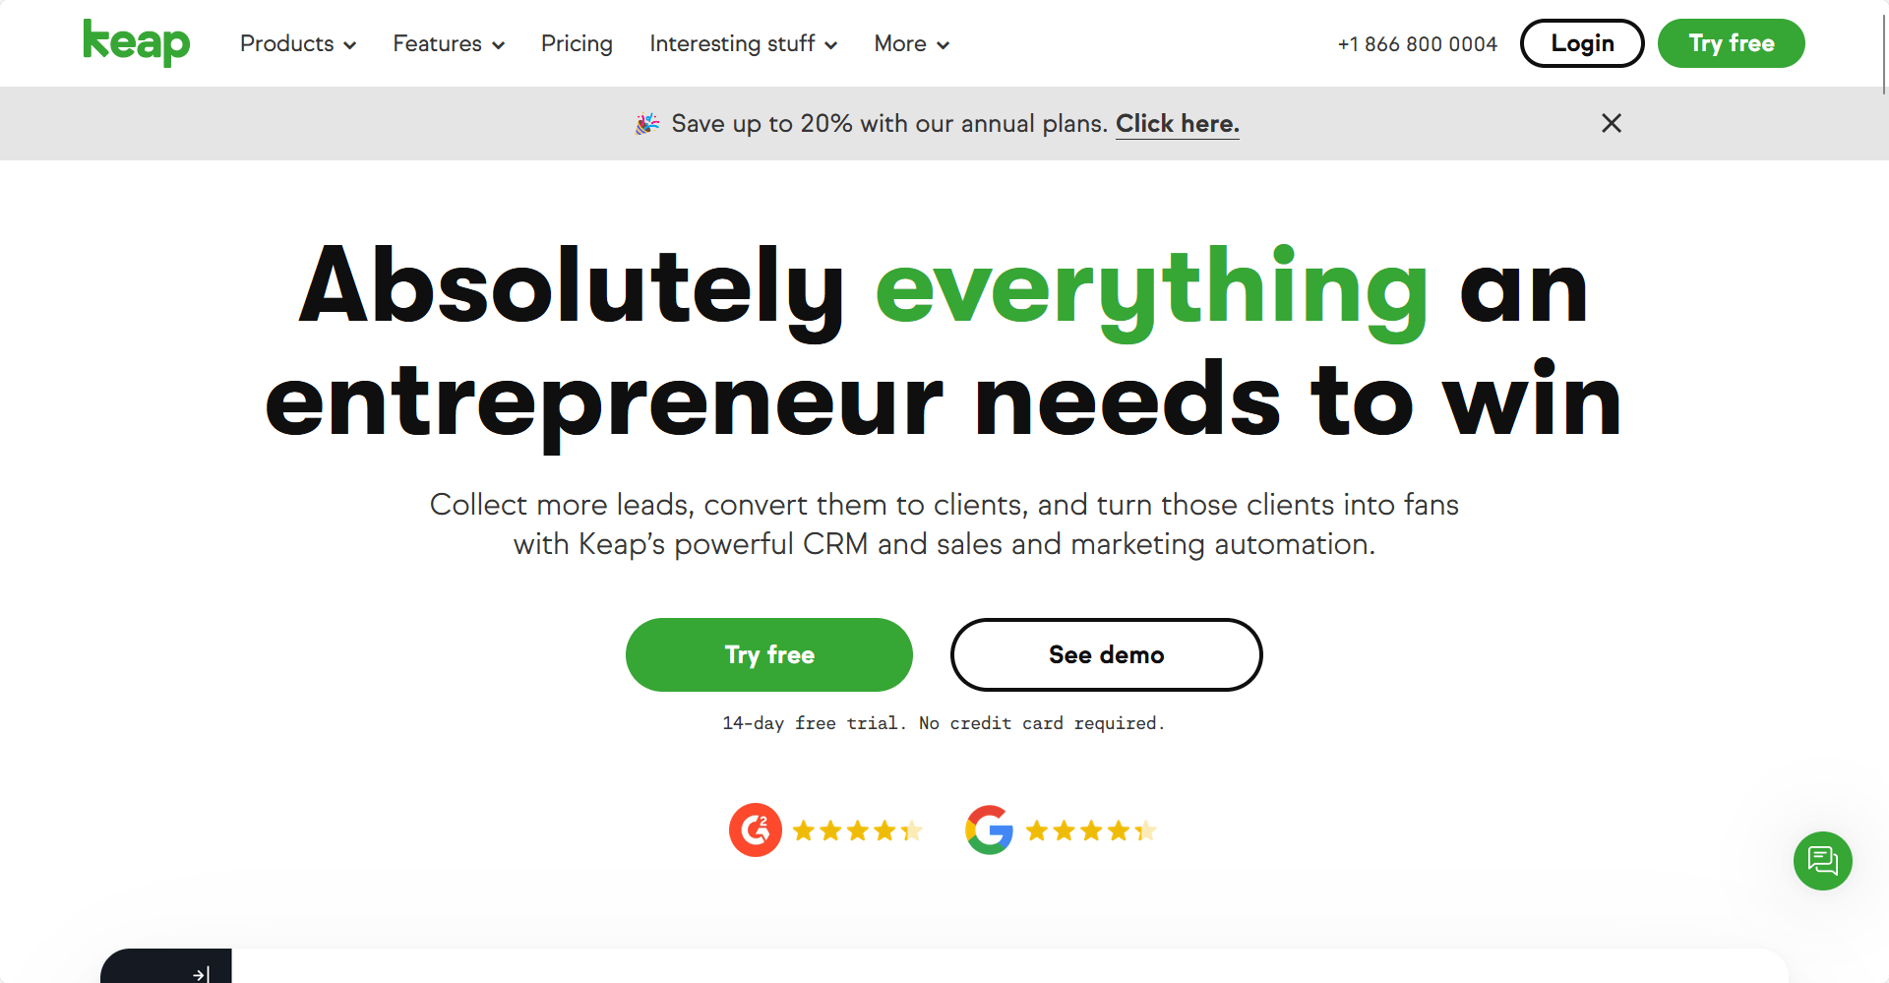Dismiss the annual plans banner
1889x983 pixels.
pos(1611,123)
